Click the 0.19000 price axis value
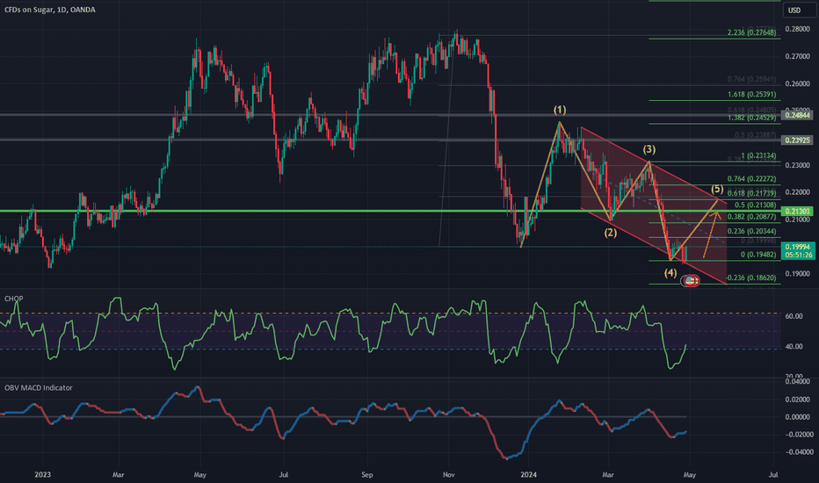 (798, 274)
